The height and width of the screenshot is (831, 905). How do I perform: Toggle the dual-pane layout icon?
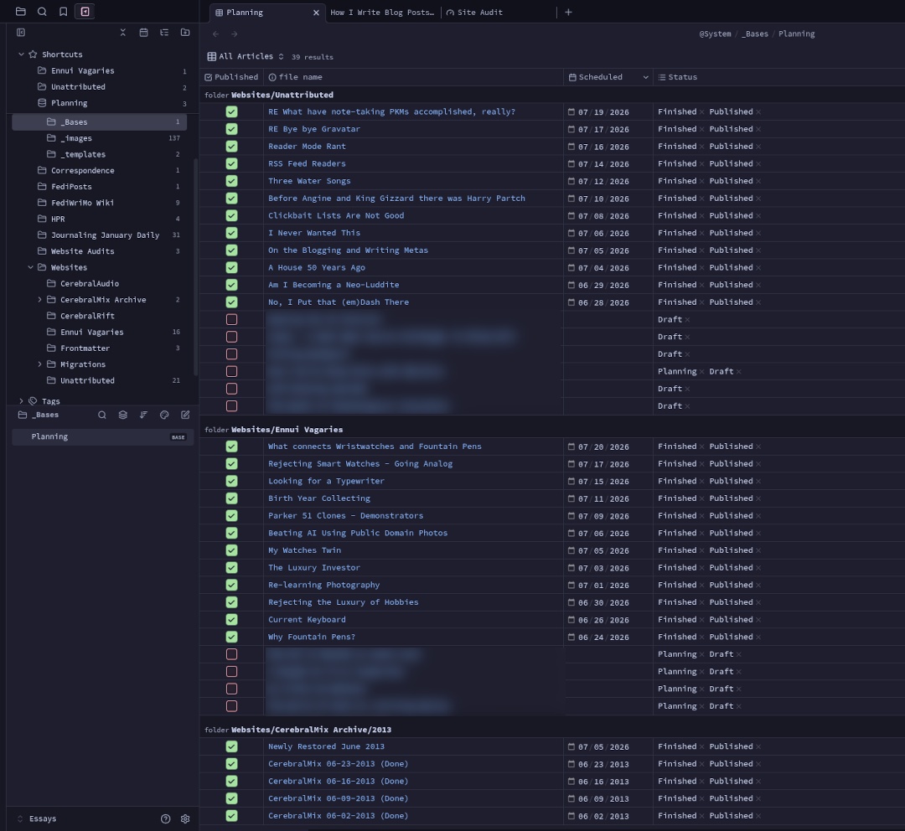(21, 33)
